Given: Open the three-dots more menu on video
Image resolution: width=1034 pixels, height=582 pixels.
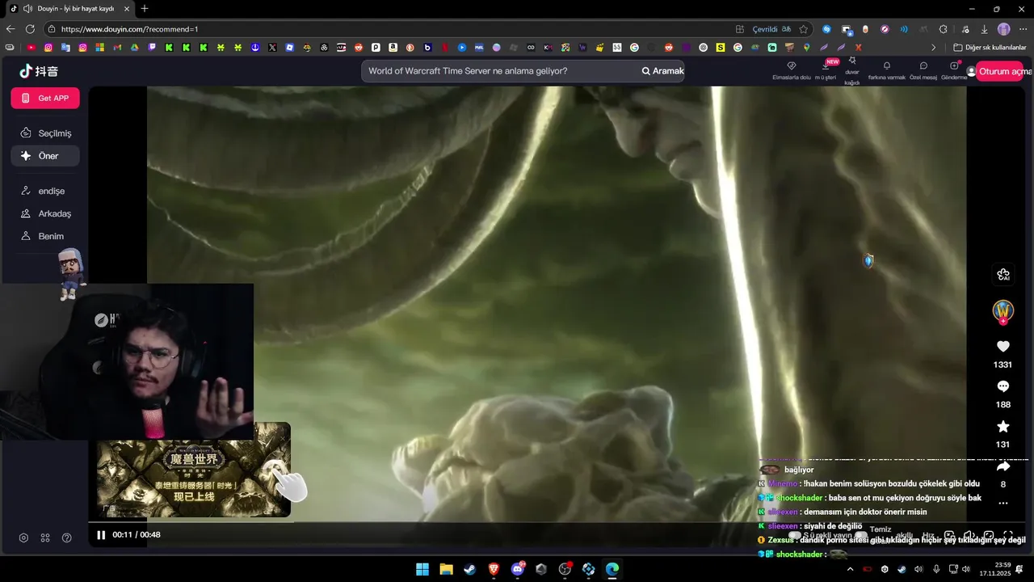Looking at the screenshot, I should (1002, 503).
